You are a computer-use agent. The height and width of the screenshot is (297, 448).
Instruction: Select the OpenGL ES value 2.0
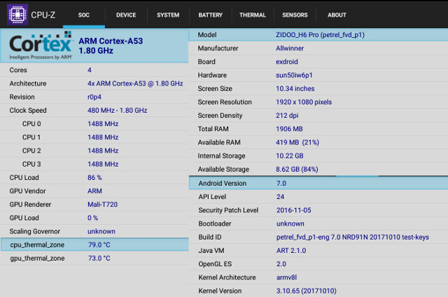pos(281,264)
